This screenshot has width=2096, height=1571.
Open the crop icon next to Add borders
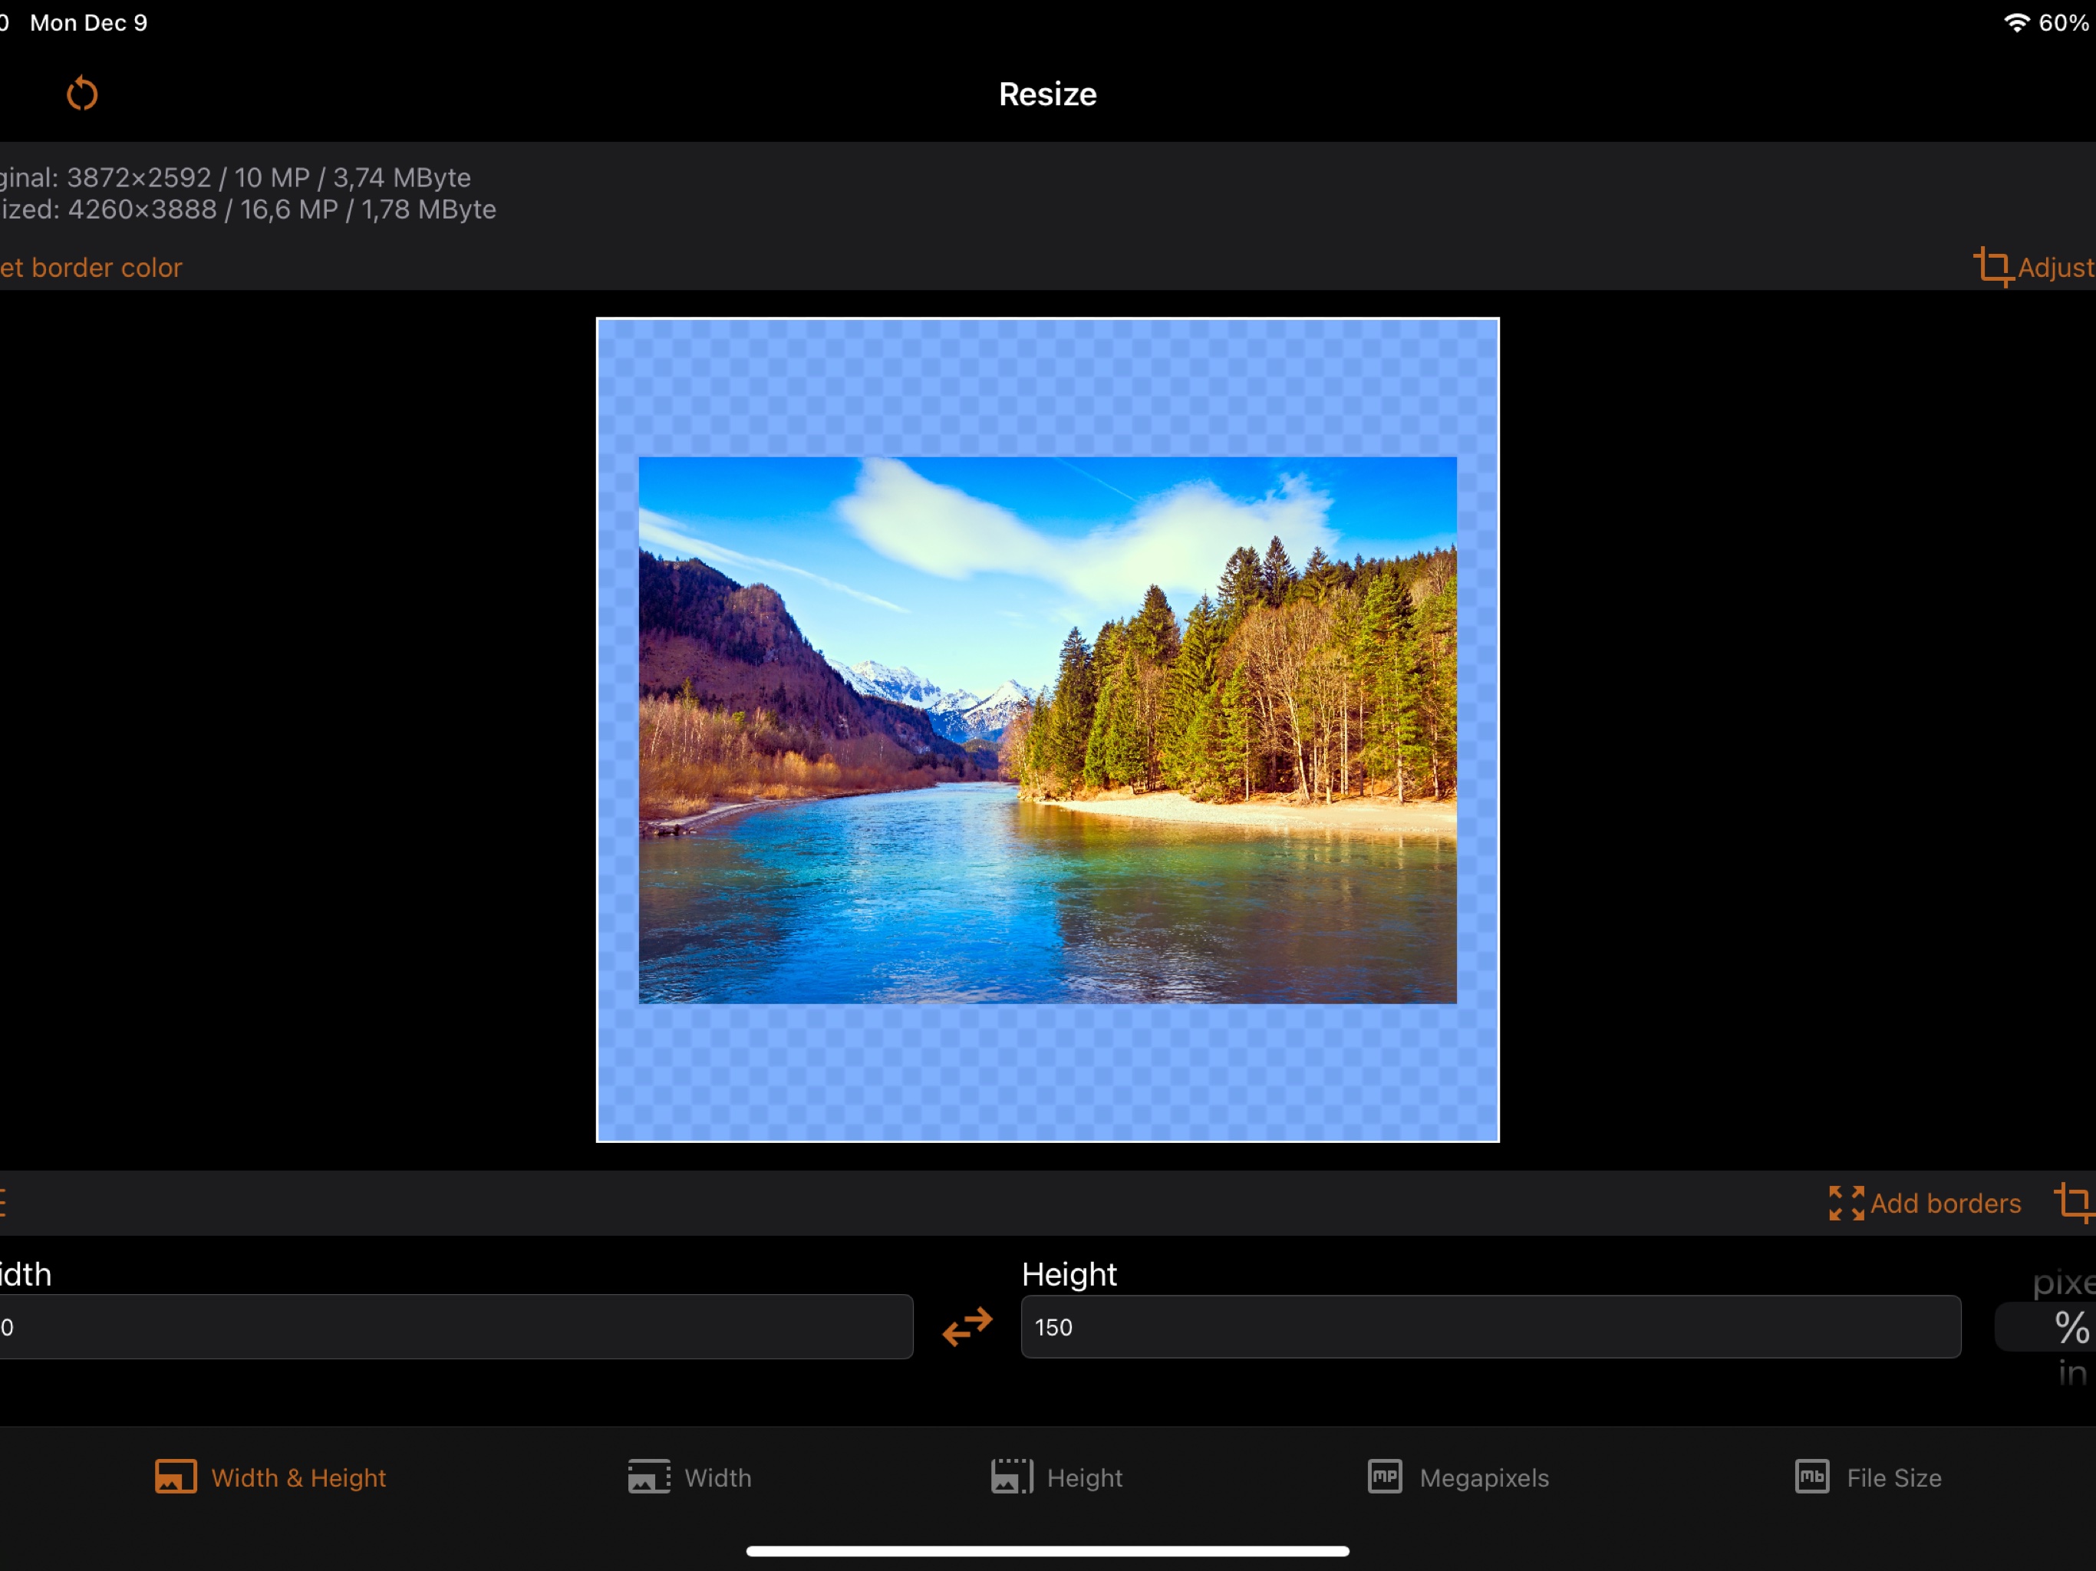(2075, 1202)
